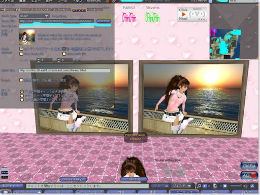Switch to the オプション tab
260x195 pixels.
click(x=61, y=10)
